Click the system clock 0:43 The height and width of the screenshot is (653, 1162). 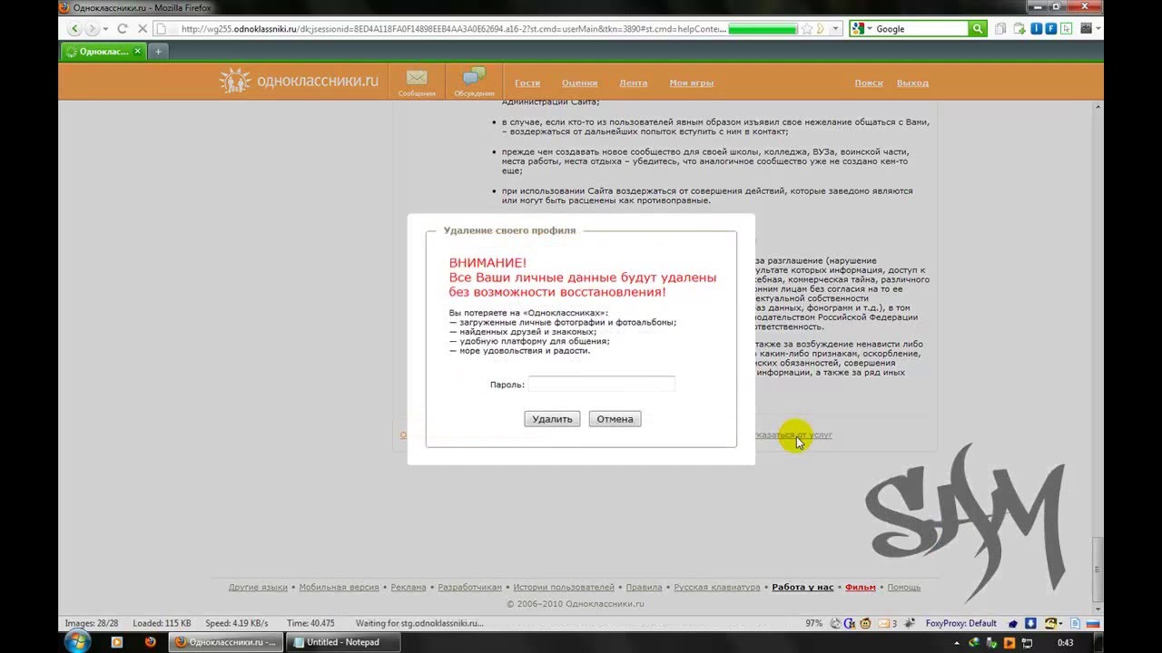(1066, 643)
